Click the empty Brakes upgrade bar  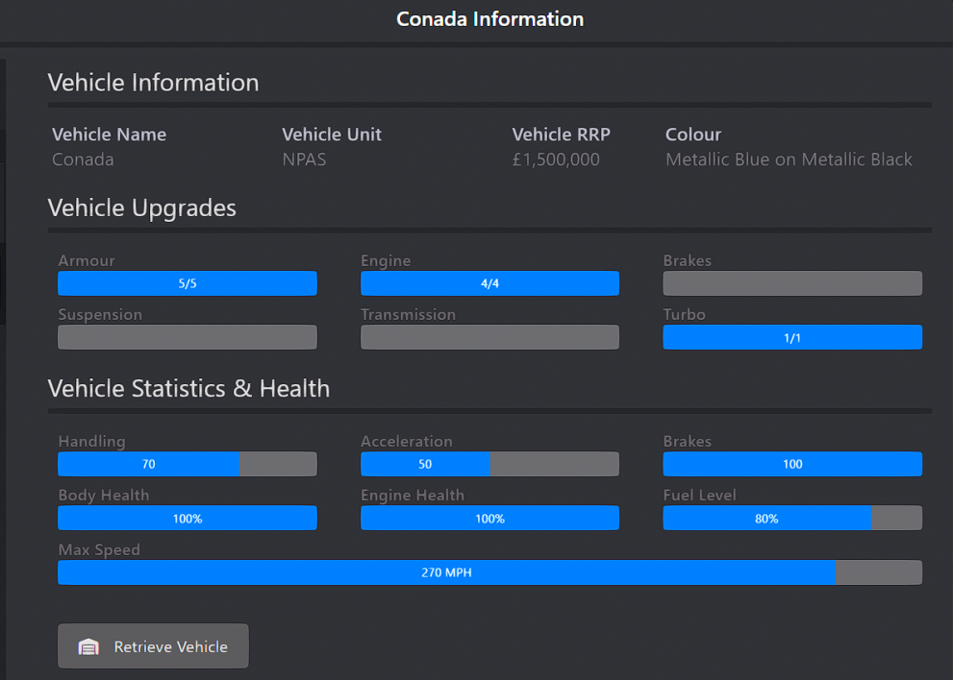(792, 283)
